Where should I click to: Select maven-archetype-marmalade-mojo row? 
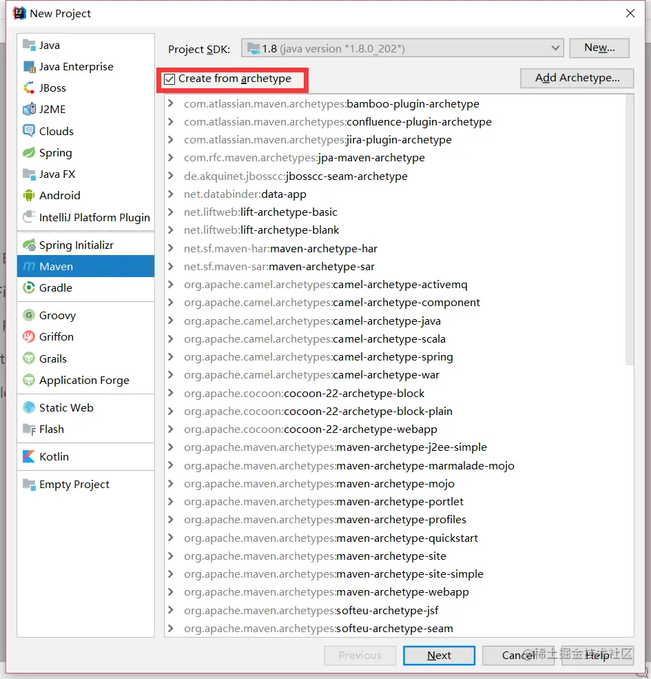click(395, 465)
